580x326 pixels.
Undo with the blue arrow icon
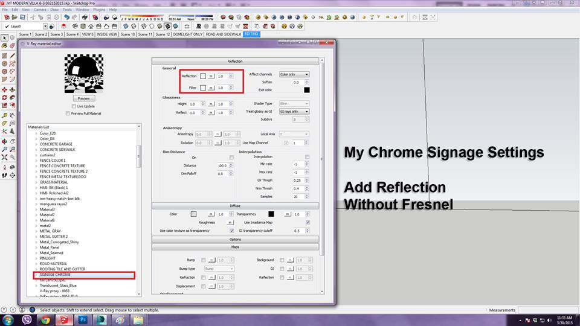pos(66,18)
